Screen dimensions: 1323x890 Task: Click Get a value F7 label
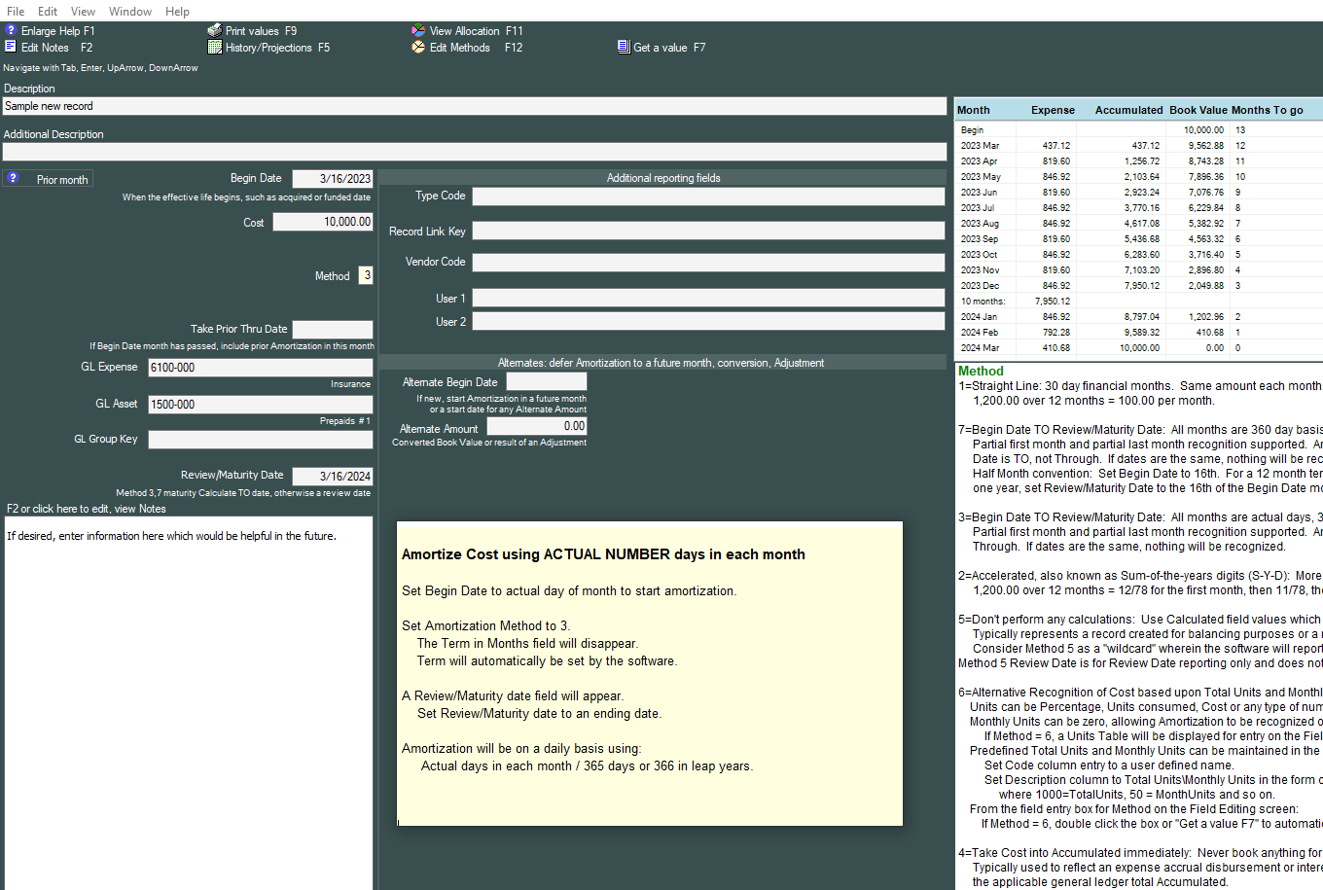tap(669, 48)
